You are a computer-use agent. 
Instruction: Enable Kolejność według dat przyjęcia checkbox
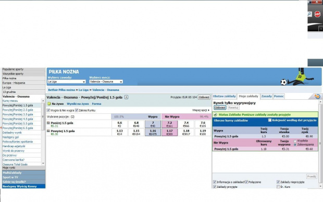(270, 120)
